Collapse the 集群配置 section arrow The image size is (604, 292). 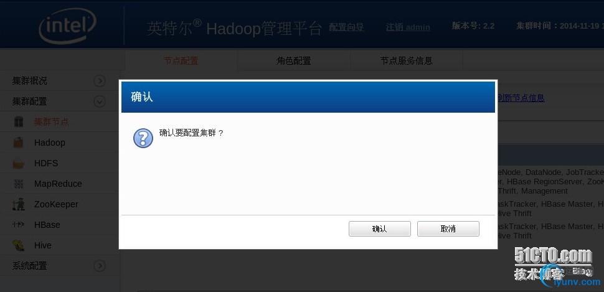(x=100, y=101)
